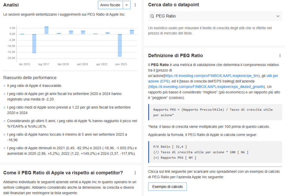Screen dimensions: 285x196
Task: Click the '-20,00' y-axis value
Action: click(11, 58)
